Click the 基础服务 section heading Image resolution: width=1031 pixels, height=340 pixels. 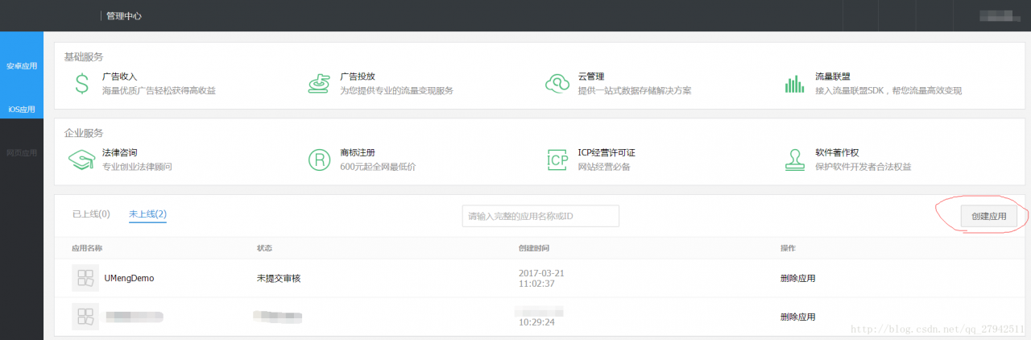84,56
